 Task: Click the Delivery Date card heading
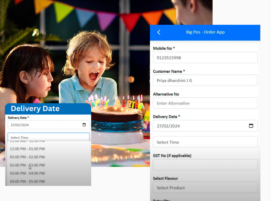pos(35,108)
